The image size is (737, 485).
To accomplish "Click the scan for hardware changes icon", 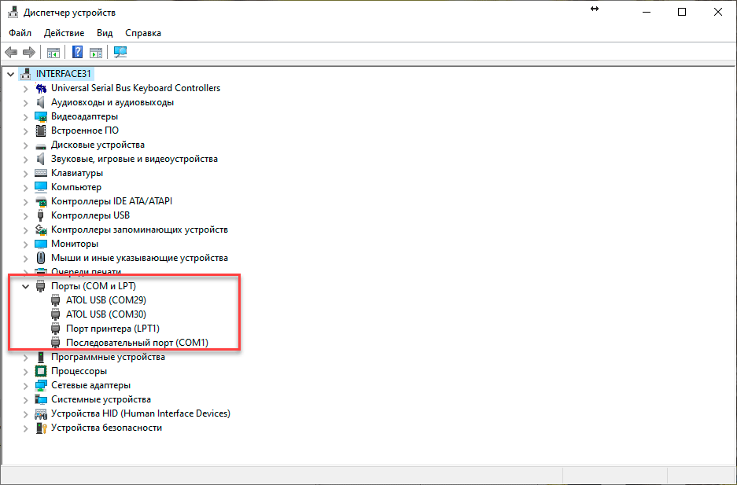I will [120, 52].
